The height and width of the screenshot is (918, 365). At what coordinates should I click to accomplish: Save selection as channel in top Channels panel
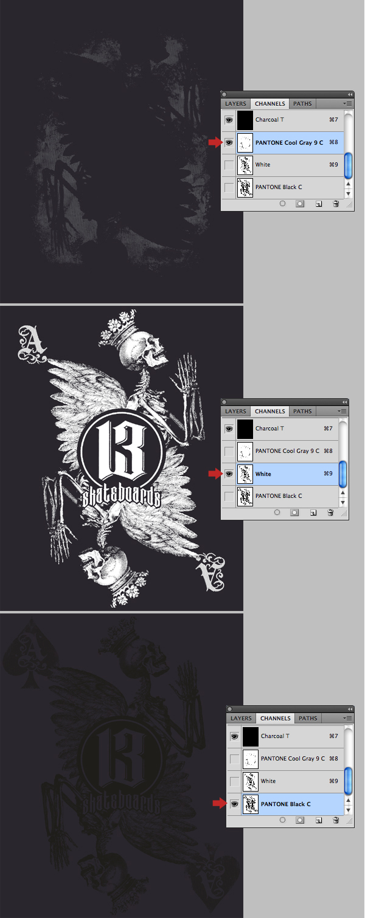click(x=300, y=204)
